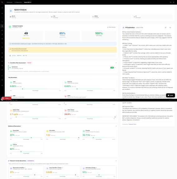The image size is (177, 179).
Task: Click the Voice Tremor biomarker icon
Action: tap(65, 110)
